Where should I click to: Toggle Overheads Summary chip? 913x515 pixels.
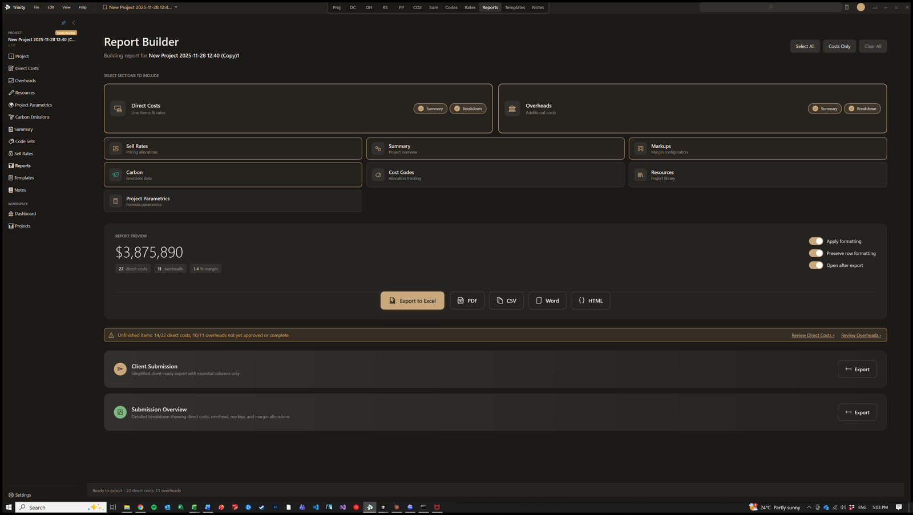coord(825,108)
